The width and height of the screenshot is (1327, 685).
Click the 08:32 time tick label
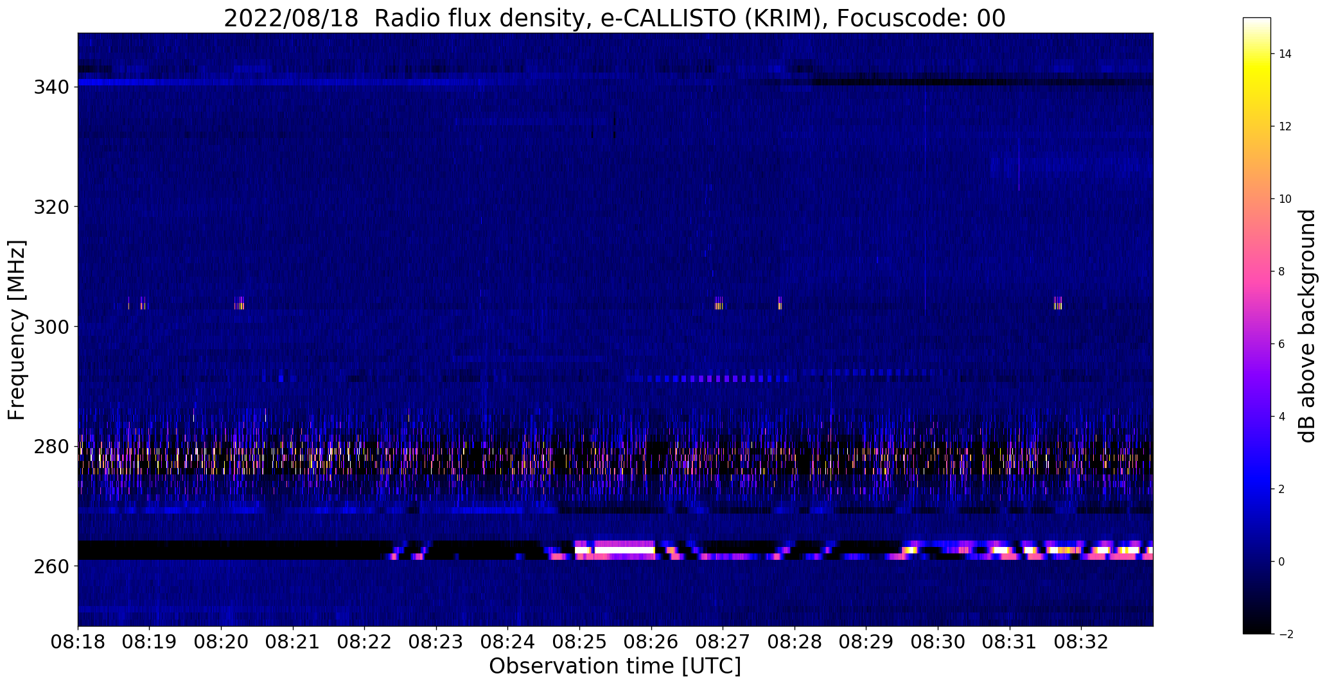coord(1082,642)
